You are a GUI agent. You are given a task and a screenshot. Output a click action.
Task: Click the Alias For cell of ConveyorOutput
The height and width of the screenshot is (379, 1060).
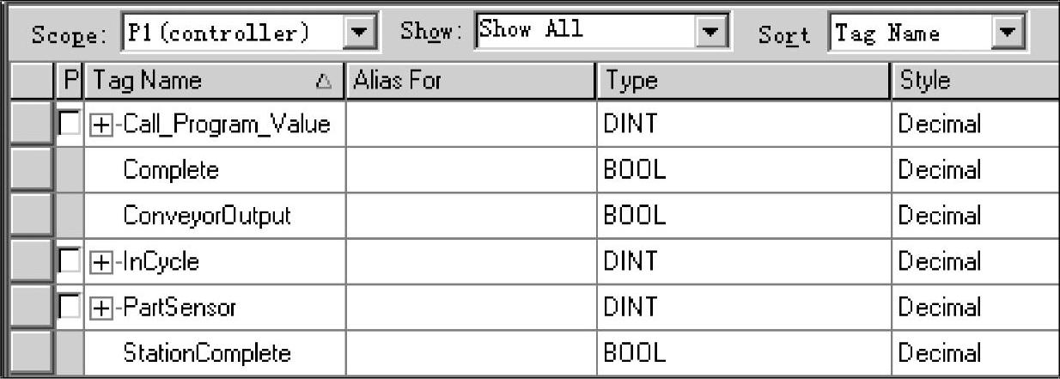coord(469,217)
